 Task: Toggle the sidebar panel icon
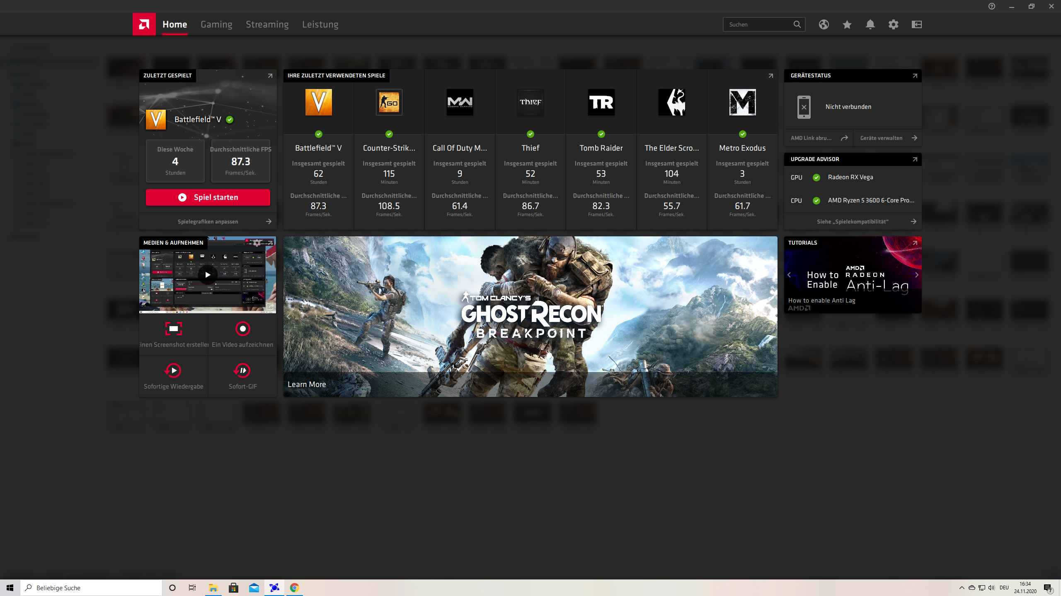pos(916,24)
